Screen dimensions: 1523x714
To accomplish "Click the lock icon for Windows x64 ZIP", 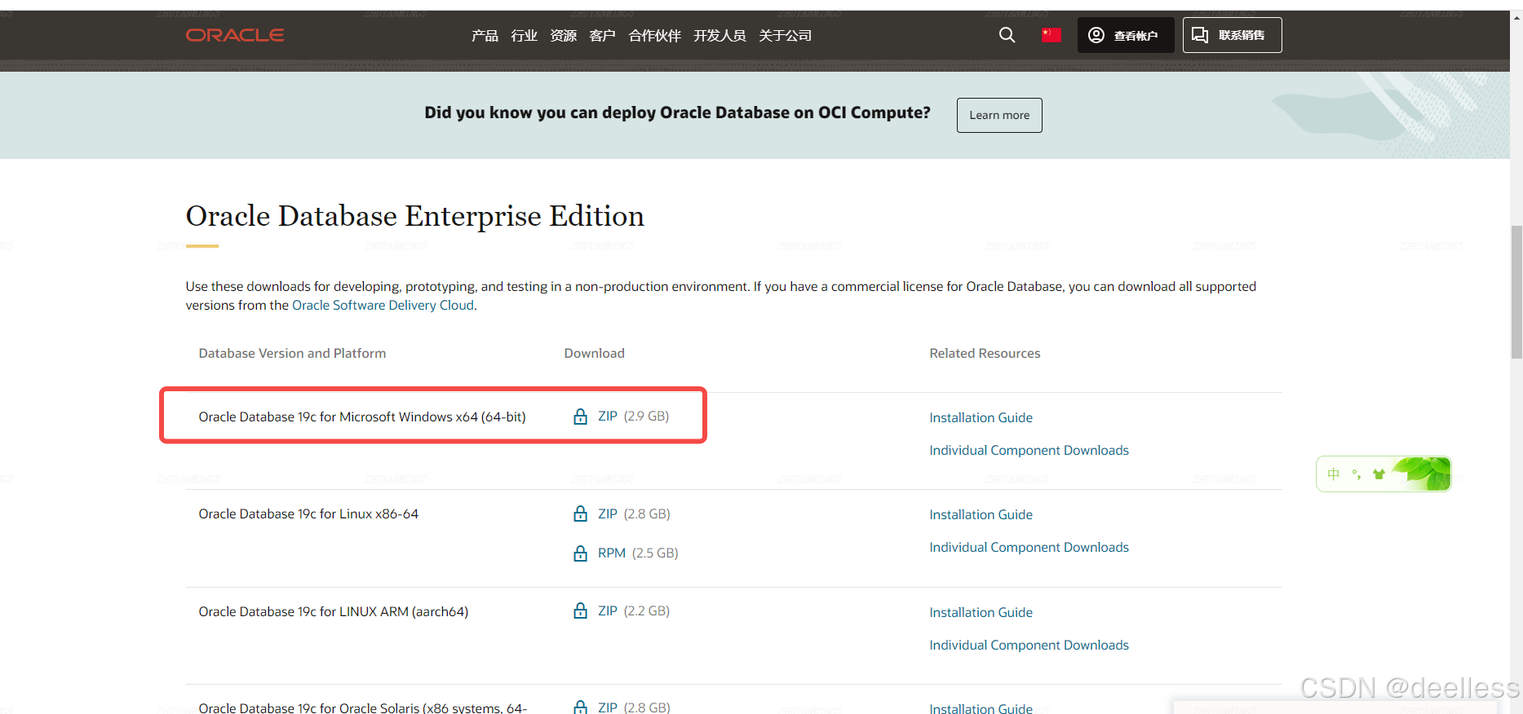I will tap(581, 416).
